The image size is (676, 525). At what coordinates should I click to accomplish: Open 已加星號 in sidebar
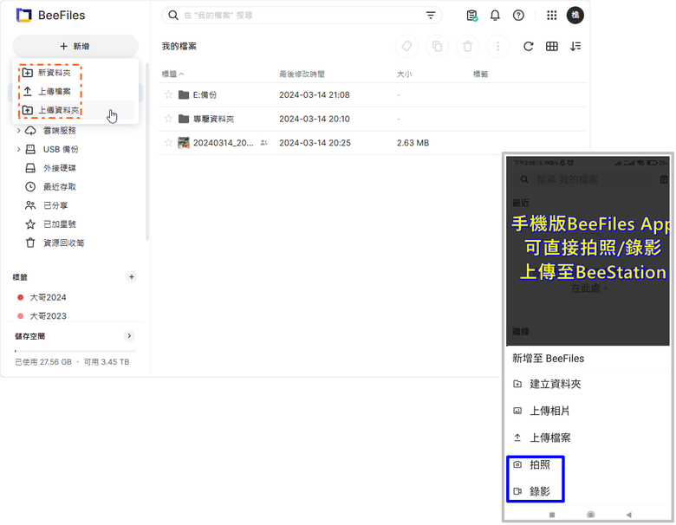(60, 224)
